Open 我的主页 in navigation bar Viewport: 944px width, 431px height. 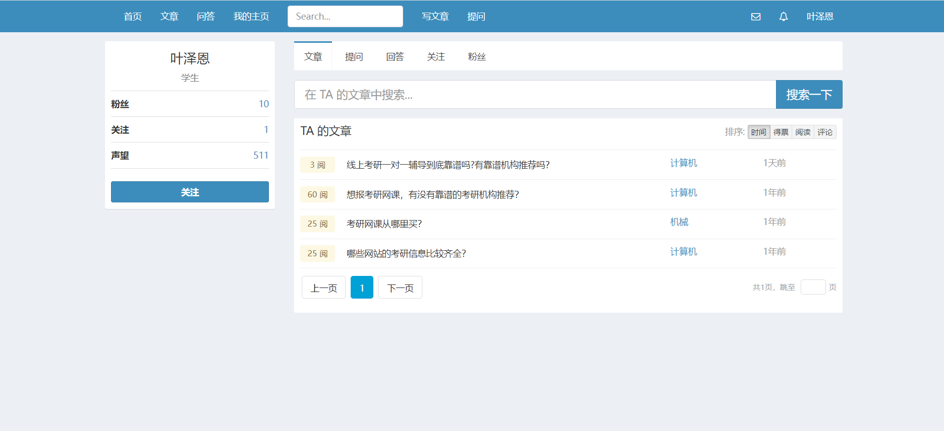pyautogui.click(x=251, y=17)
